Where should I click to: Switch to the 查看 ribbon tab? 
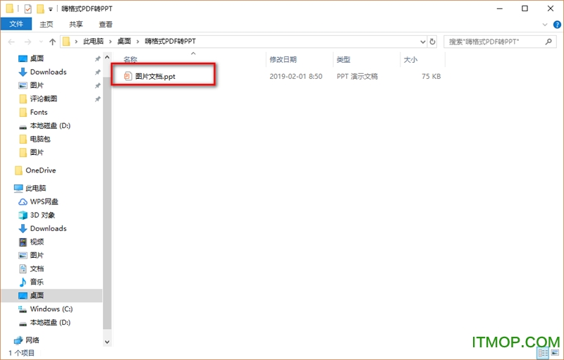click(105, 24)
